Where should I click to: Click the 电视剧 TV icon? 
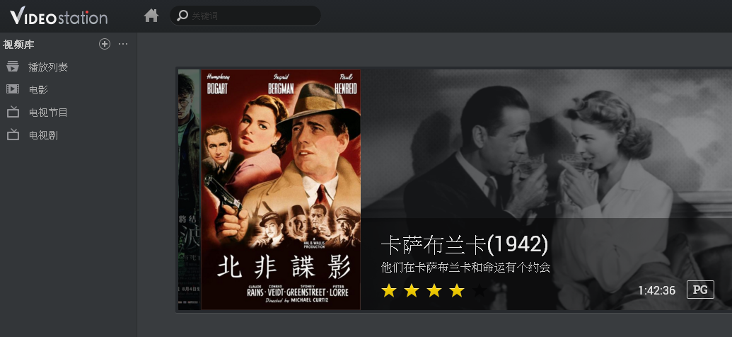click(13, 135)
